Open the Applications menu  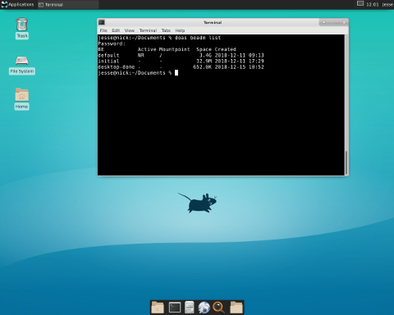click(17, 5)
